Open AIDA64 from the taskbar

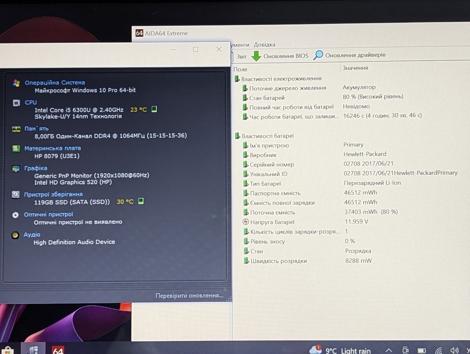(x=58, y=350)
